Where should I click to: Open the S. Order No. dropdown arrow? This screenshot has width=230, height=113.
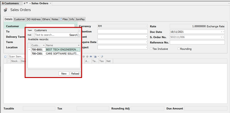pyautogui.click(x=222, y=37)
